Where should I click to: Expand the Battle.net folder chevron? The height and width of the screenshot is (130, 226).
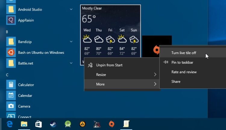[x=71, y=63]
